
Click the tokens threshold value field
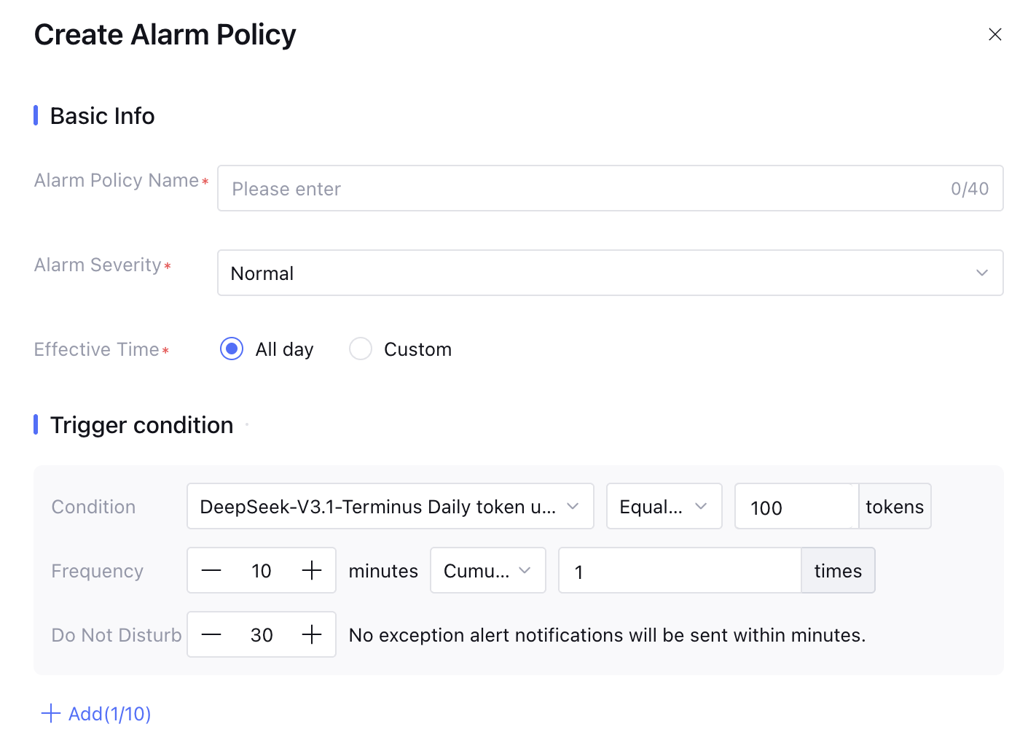pos(794,507)
